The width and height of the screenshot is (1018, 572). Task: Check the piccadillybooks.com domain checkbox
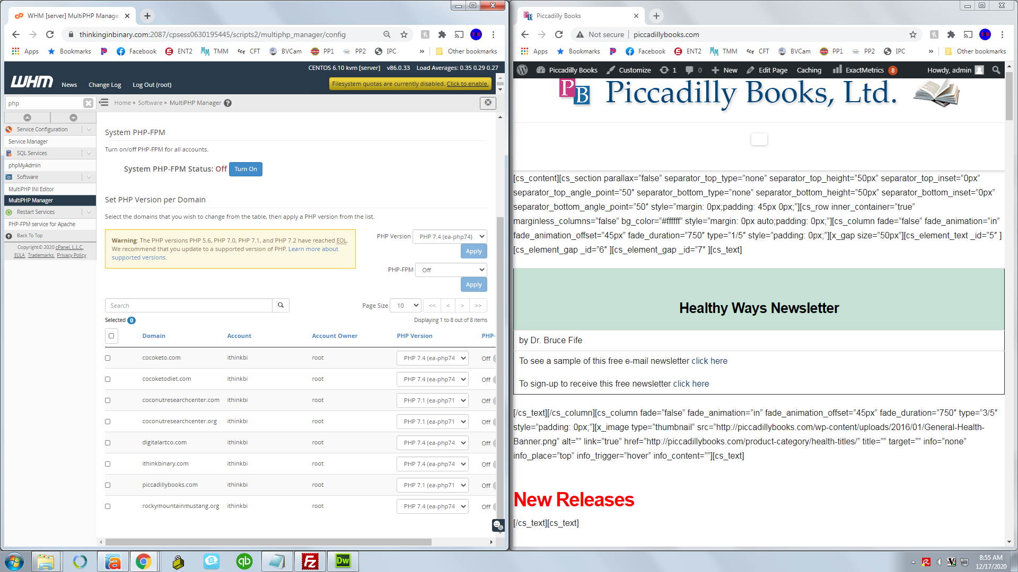pyautogui.click(x=108, y=485)
